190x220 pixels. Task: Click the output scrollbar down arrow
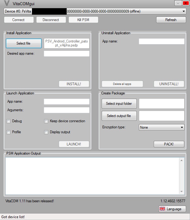coord(181,191)
